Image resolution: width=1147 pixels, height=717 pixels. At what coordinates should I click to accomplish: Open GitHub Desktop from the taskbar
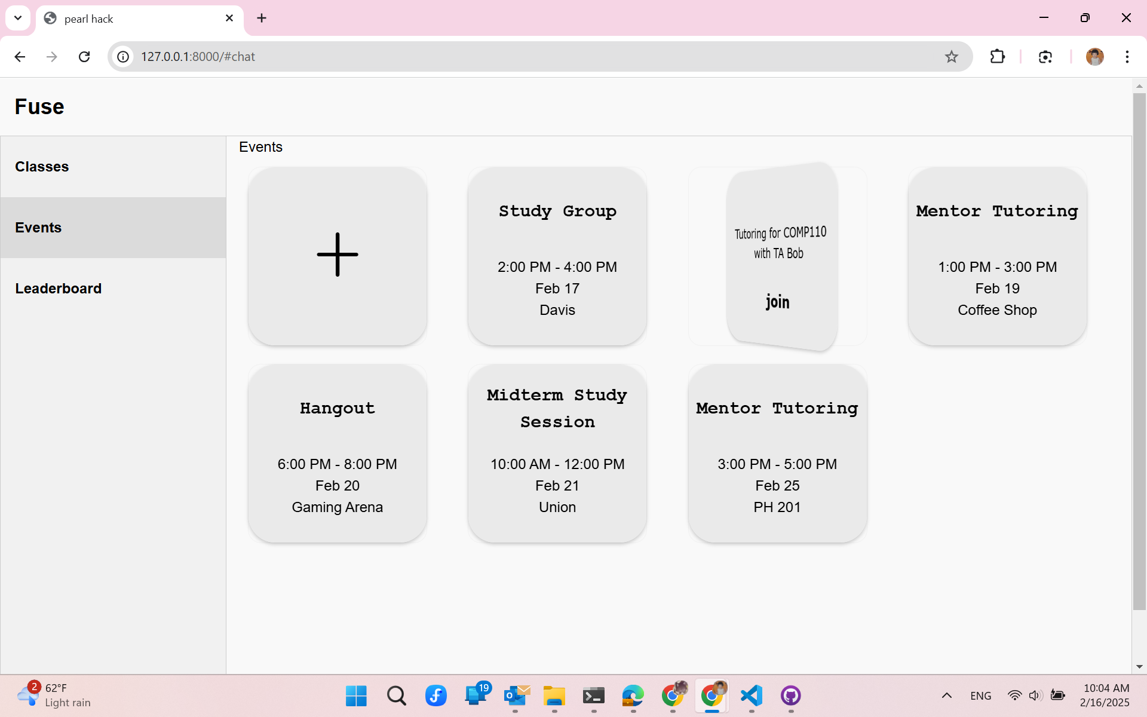click(x=790, y=695)
